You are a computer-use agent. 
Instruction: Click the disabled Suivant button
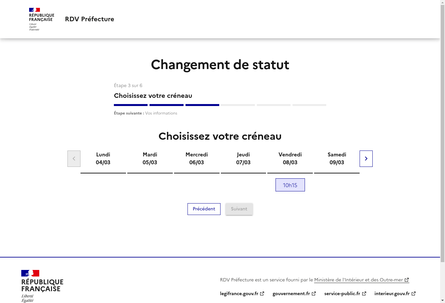(239, 209)
